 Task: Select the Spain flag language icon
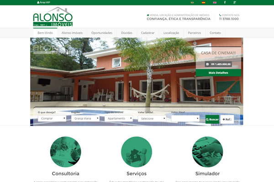203,2
